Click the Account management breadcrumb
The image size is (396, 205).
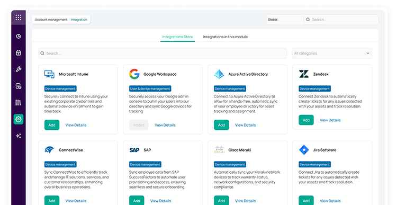[x=51, y=20]
